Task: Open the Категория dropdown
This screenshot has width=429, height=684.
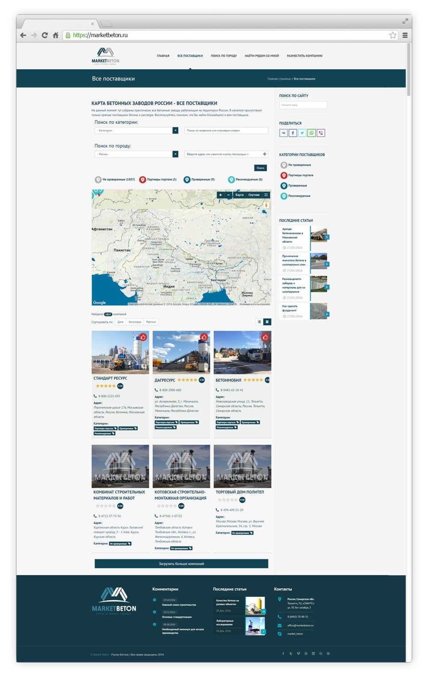Action: click(136, 130)
